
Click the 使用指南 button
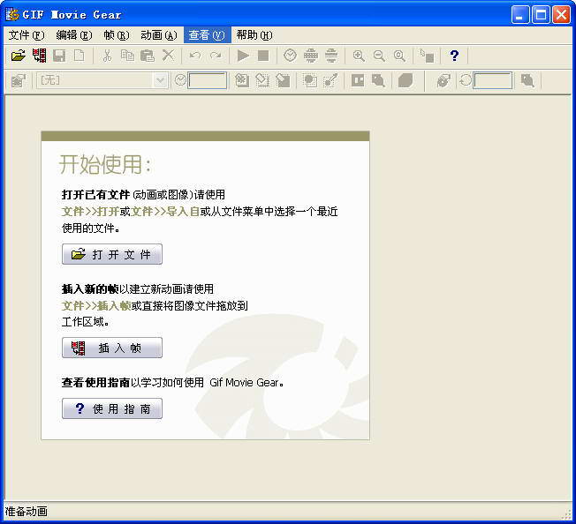112,408
